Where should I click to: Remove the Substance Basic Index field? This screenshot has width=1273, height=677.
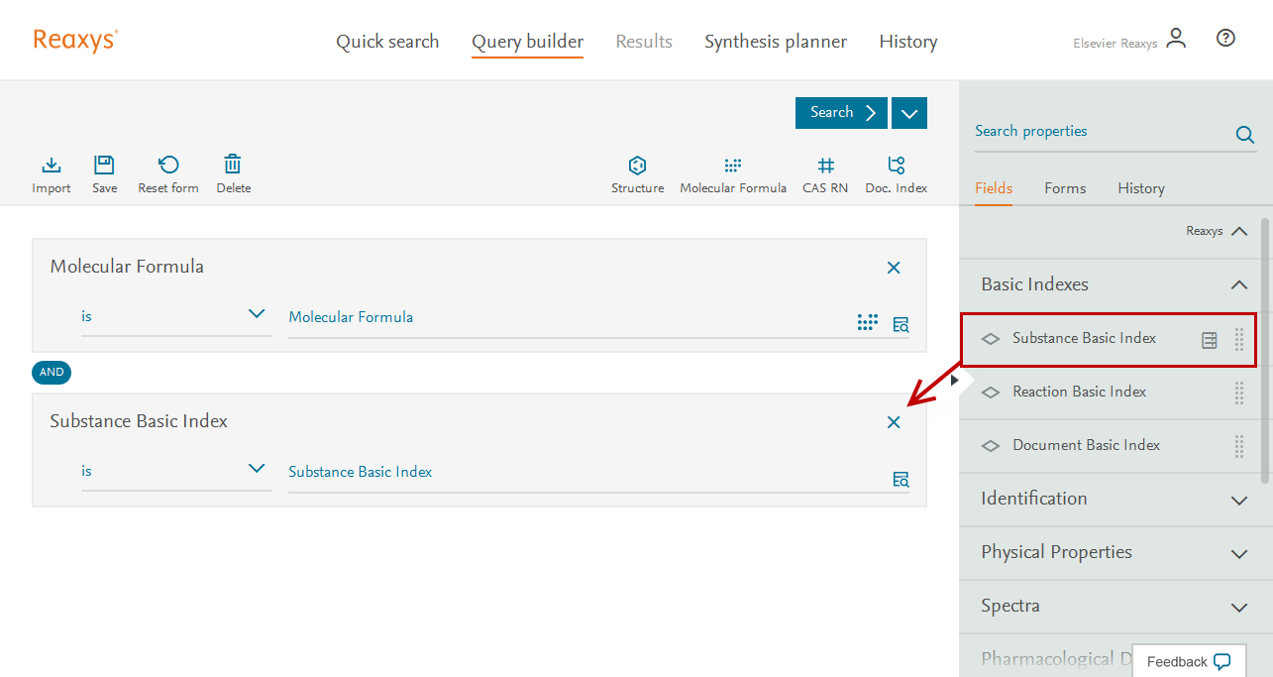894,422
